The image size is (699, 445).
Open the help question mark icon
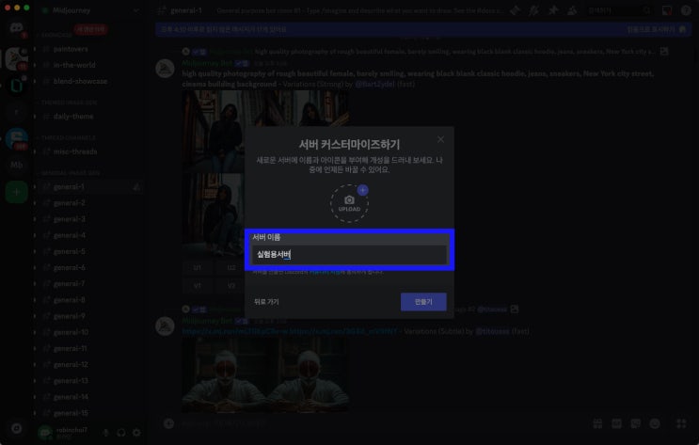(686, 10)
